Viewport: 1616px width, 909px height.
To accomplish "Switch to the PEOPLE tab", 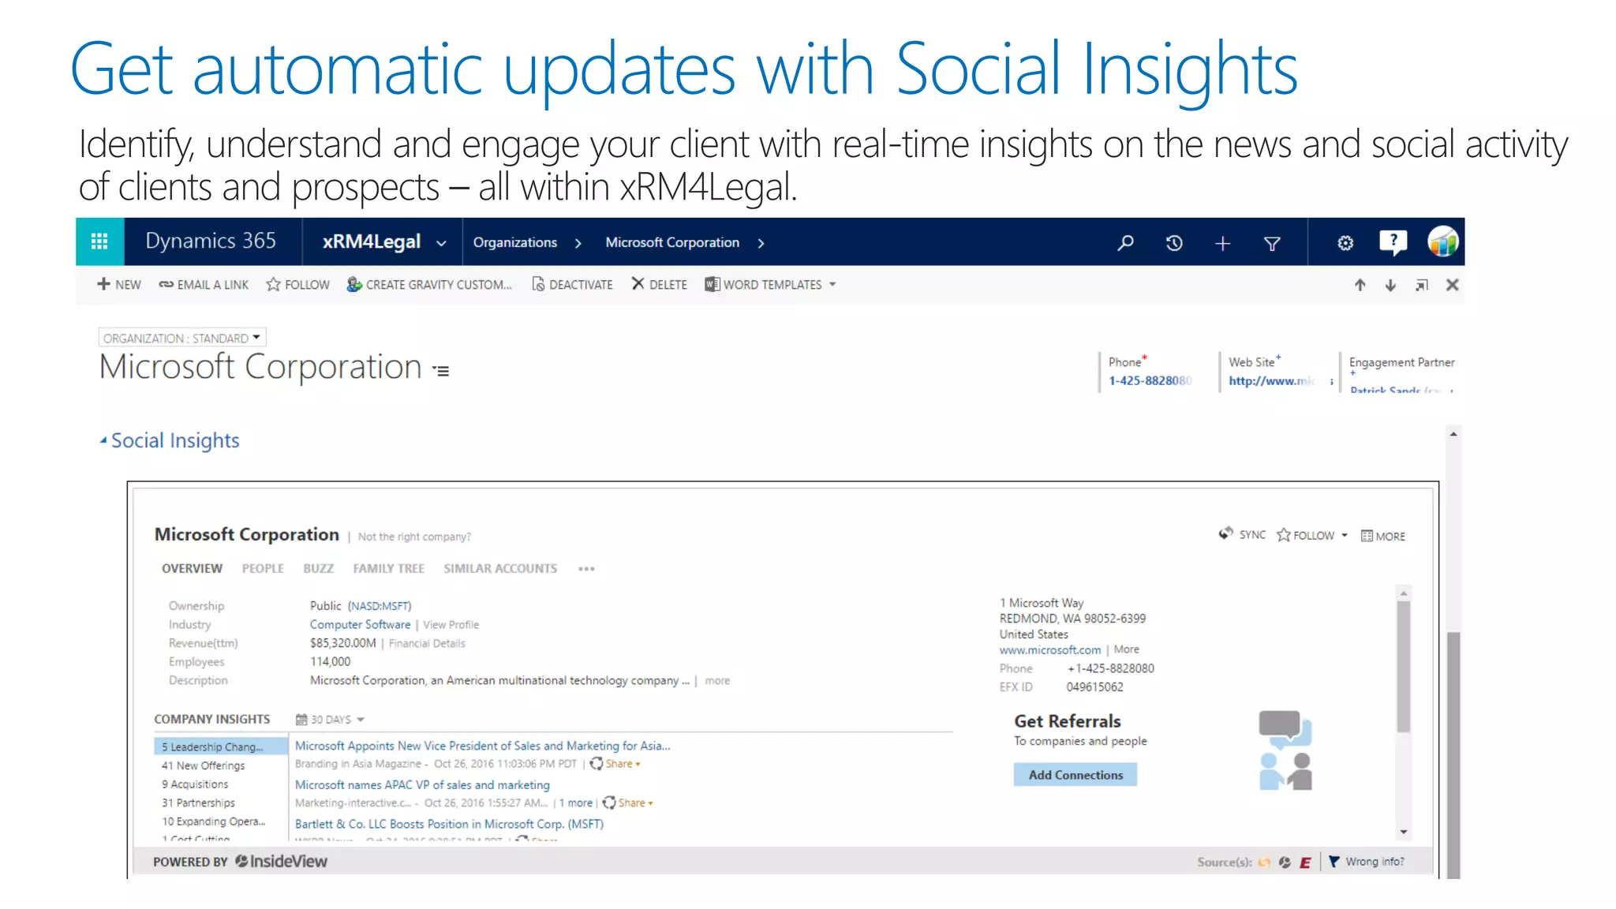I will click(263, 568).
